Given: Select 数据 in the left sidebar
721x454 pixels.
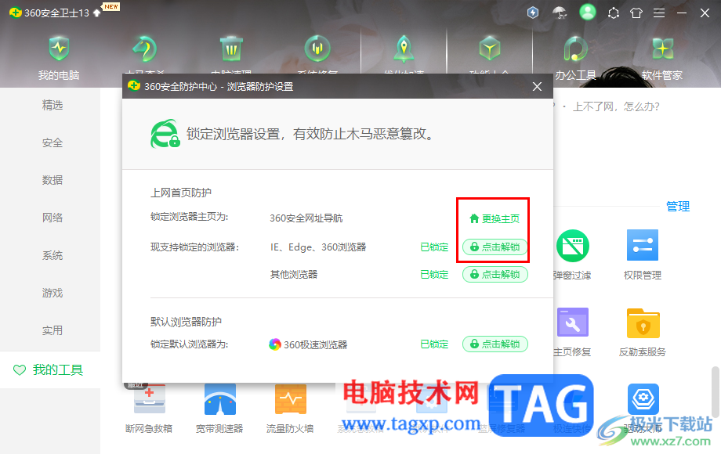Looking at the screenshot, I should 52,180.
